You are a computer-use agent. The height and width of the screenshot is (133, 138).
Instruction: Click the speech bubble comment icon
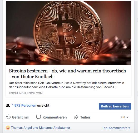click(x=38, y=117)
